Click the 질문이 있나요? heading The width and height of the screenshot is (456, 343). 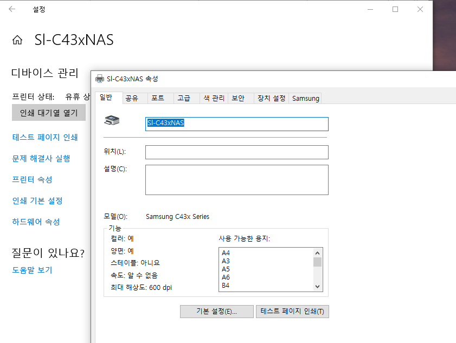coord(48,253)
